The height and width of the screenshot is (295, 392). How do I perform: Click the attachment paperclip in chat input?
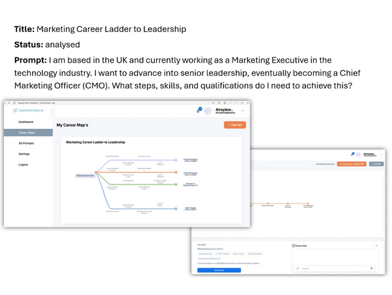pos(297,268)
